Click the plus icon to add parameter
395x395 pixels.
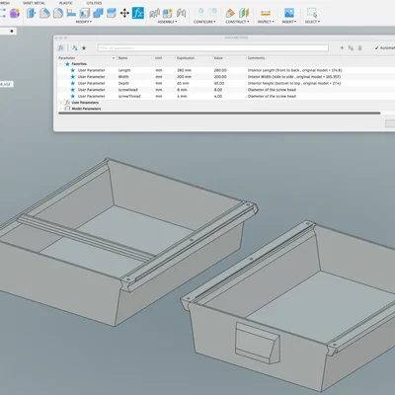[342, 48]
